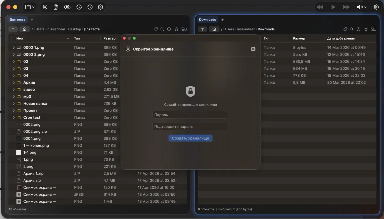Click Users in the right pane breadcrumb
Screen dimensions: 384x219
pos(229,29)
